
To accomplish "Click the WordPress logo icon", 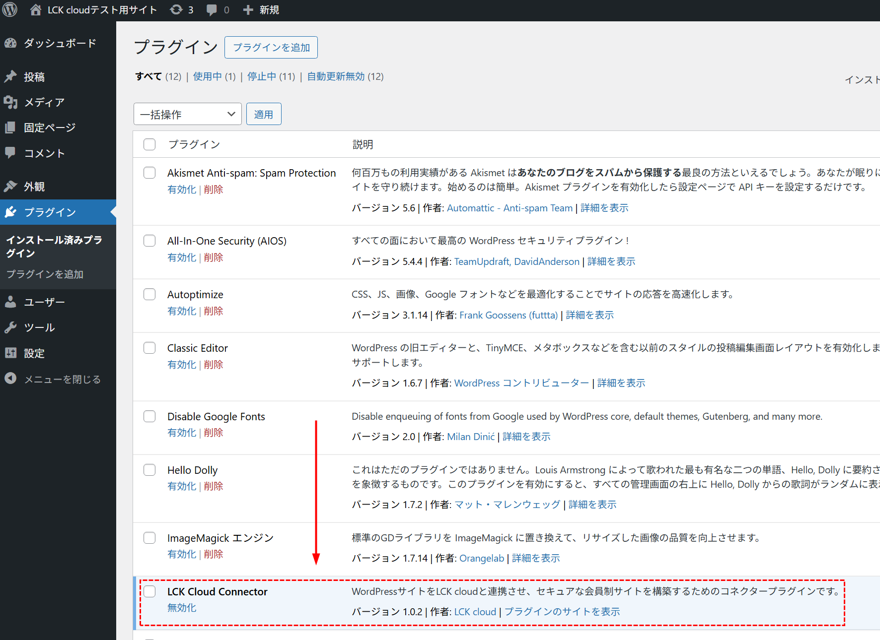I will [10, 9].
